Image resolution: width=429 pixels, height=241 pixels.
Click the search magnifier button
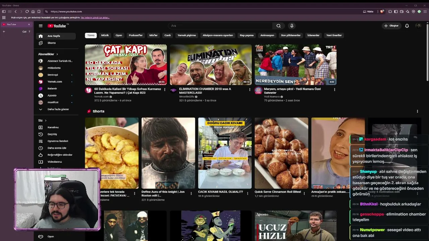pos(279,26)
